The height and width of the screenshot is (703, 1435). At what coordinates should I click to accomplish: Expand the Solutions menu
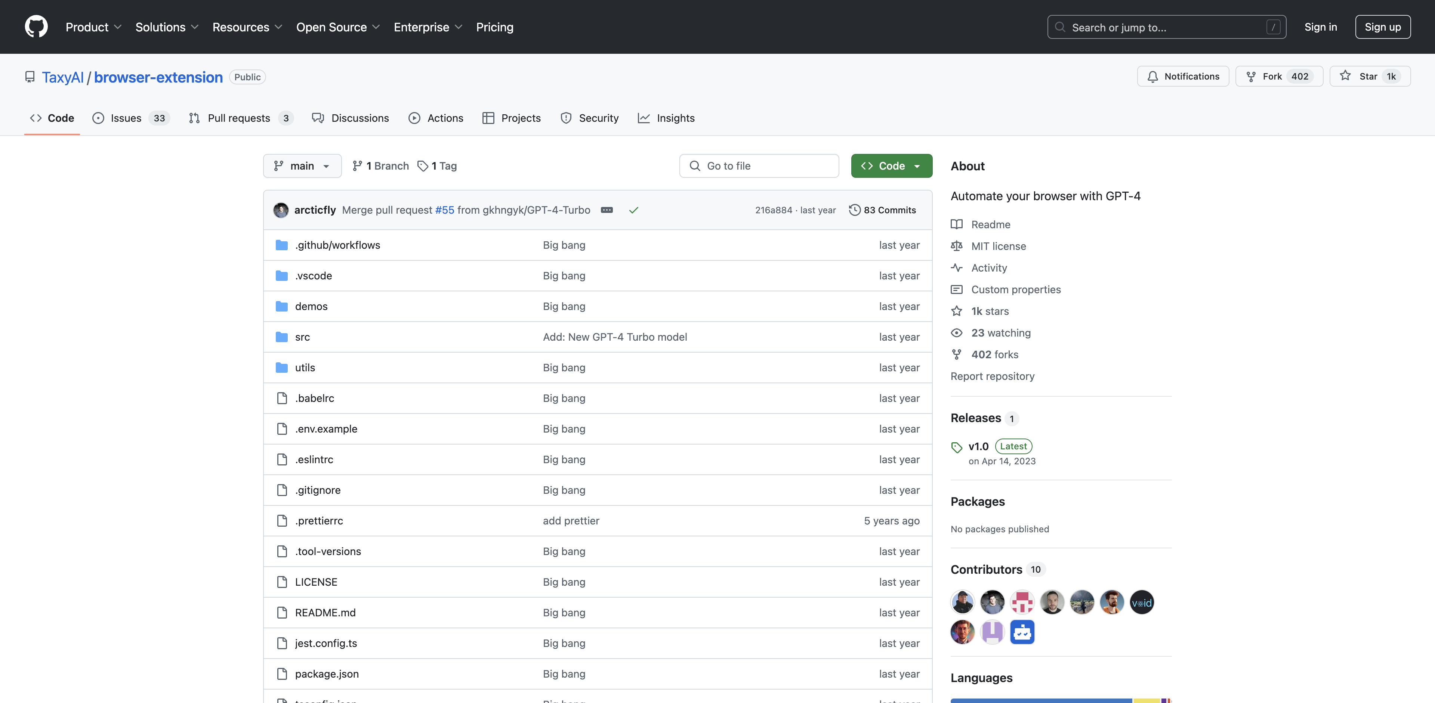(x=167, y=27)
